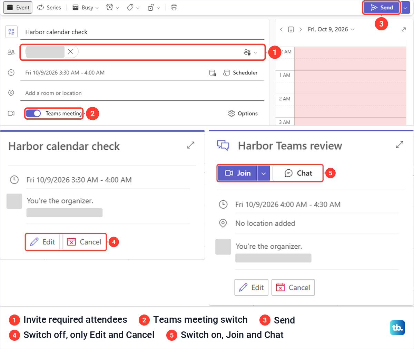Click the print icon
The width and height of the screenshot is (414, 349).
click(174, 8)
